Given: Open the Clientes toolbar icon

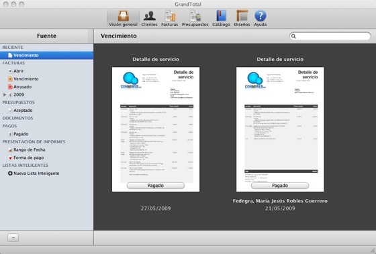Looking at the screenshot, I should pos(149,18).
